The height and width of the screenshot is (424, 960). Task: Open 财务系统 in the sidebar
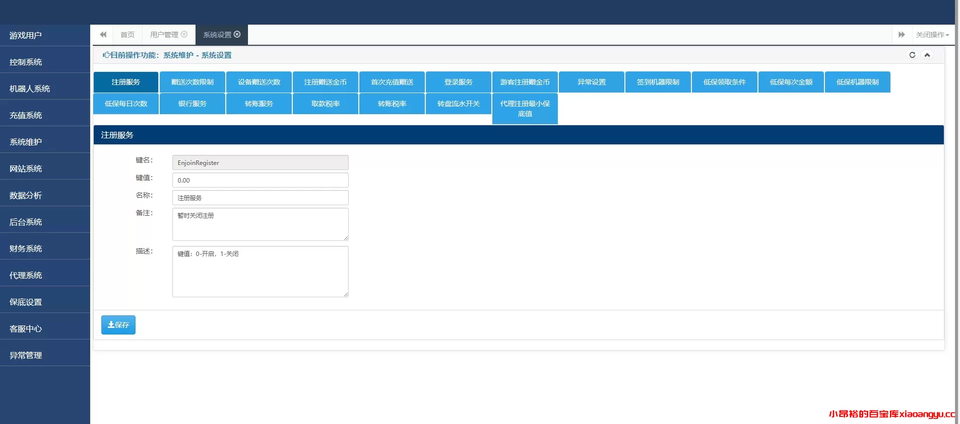26,248
